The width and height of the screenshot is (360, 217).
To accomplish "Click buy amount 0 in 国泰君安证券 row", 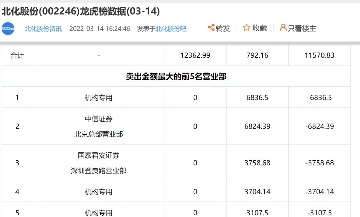I will tap(195, 163).
